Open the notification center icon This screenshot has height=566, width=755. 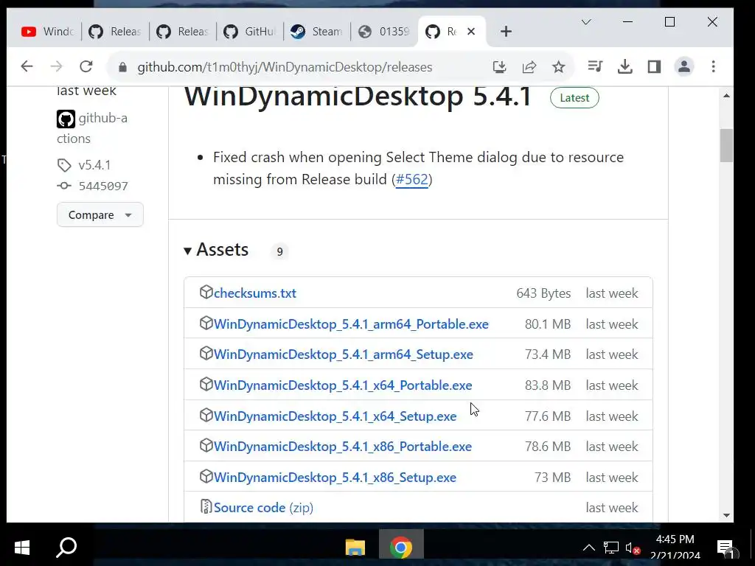pyautogui.click(x=726, y=548)
